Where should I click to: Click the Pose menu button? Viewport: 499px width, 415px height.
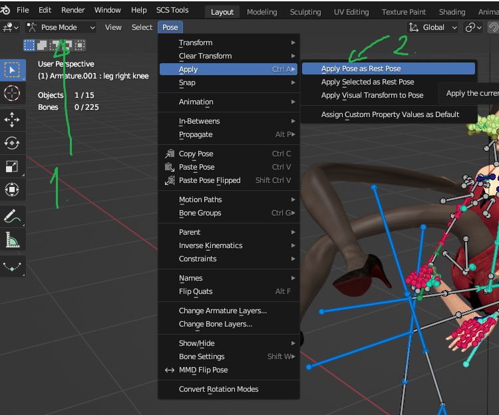(170, 27)
